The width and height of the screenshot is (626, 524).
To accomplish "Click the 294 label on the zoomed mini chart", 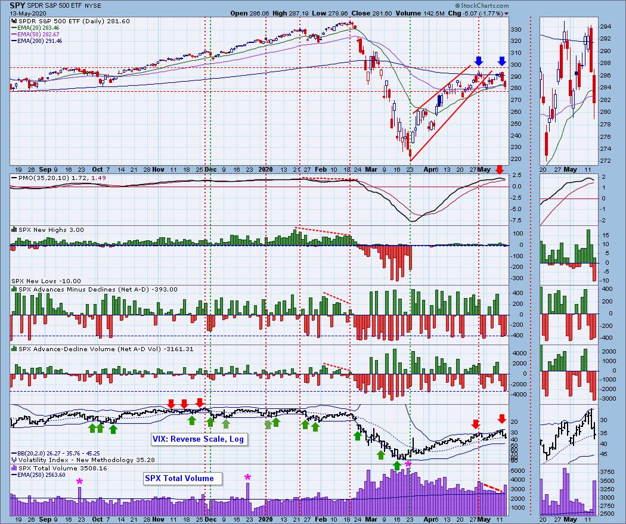I will pyautogui.click(x=605, y=27).
